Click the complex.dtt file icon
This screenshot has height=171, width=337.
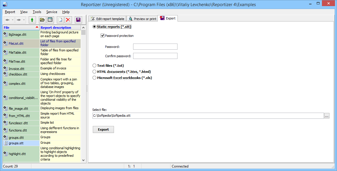pos(6,83)
